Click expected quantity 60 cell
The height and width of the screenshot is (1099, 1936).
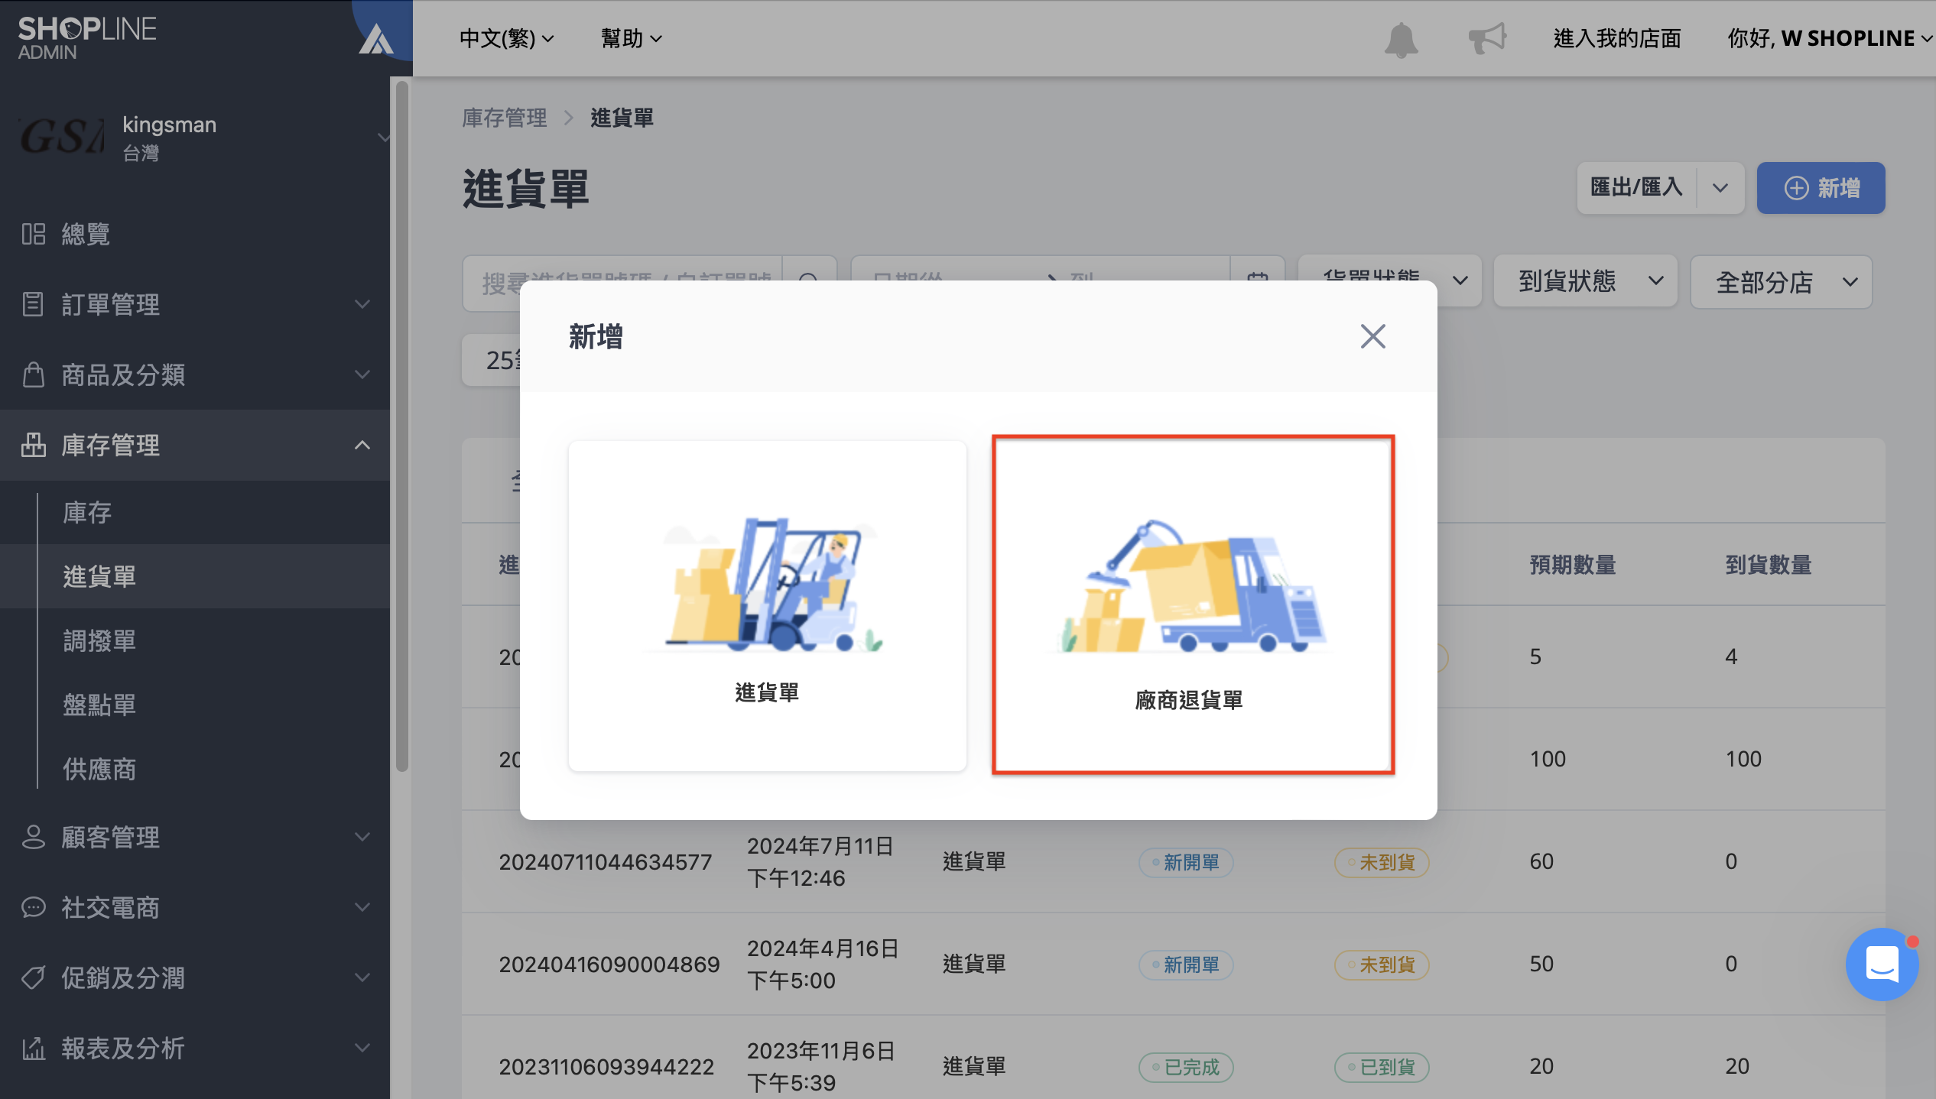pos(1541,861)
